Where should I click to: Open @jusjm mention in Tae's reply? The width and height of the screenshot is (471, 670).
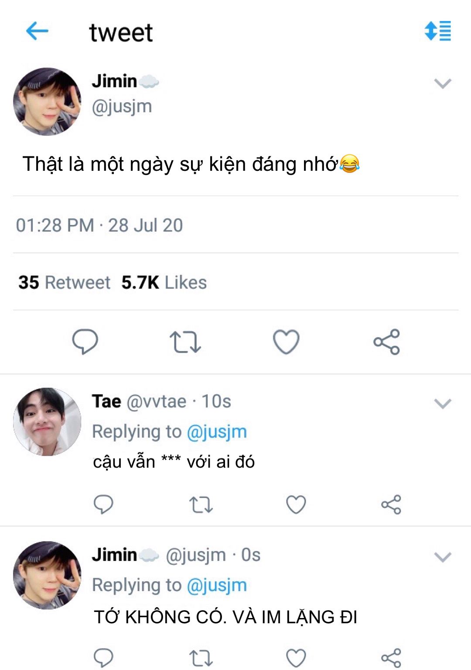point(217,432)
